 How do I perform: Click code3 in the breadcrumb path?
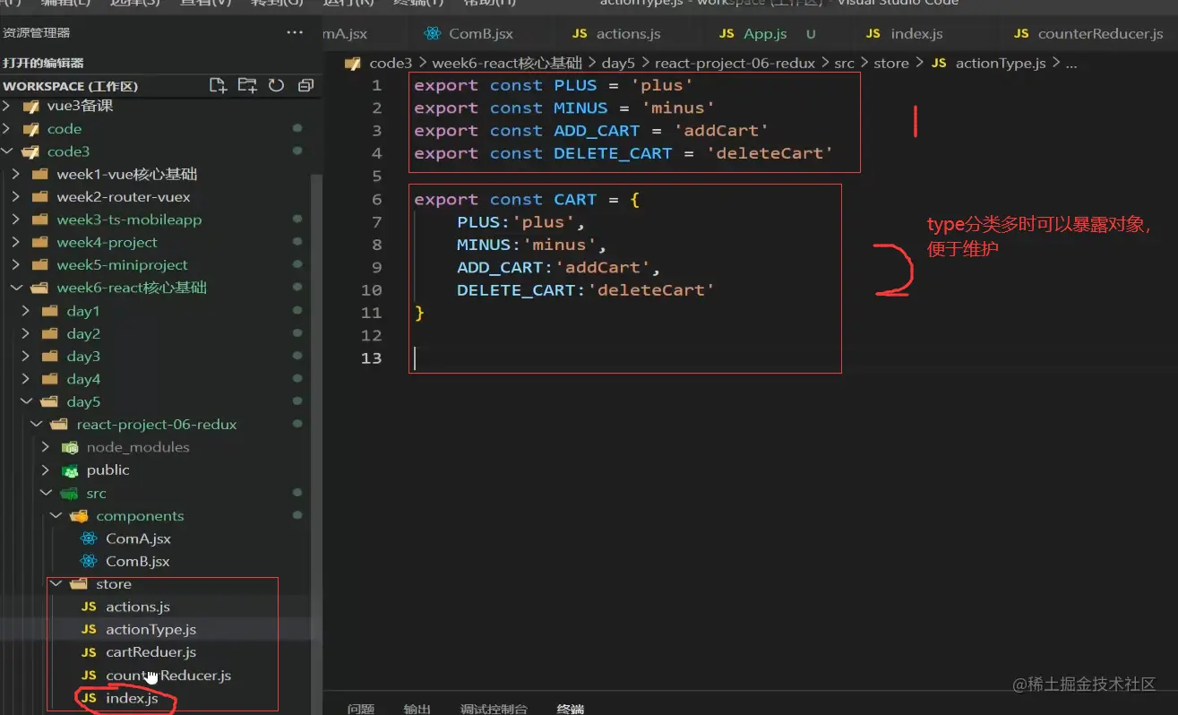pos(391,64)
